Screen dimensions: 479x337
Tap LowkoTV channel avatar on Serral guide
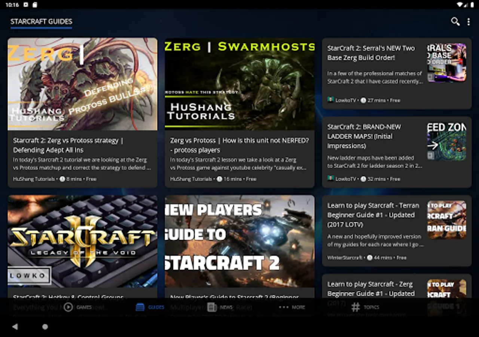click(330, 100)
